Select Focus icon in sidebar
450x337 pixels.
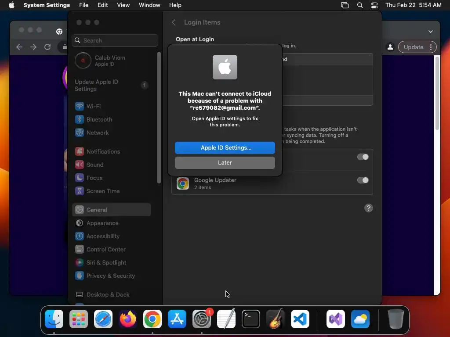pos(80,178)
